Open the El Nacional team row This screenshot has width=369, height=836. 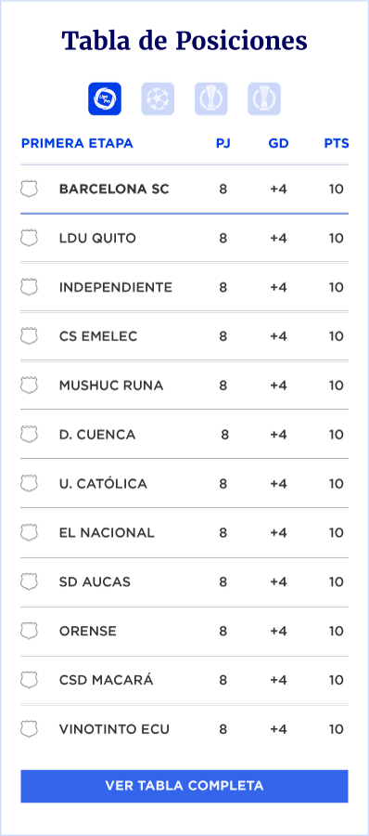pos(184,532)
